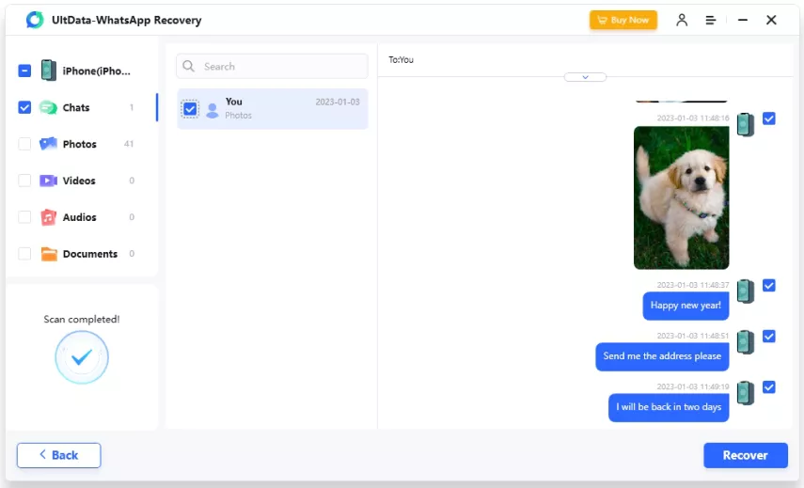Click the UltData app logo icon
Image resolution: width=804 pixels, height=488 pixels.
click(35, 20)
